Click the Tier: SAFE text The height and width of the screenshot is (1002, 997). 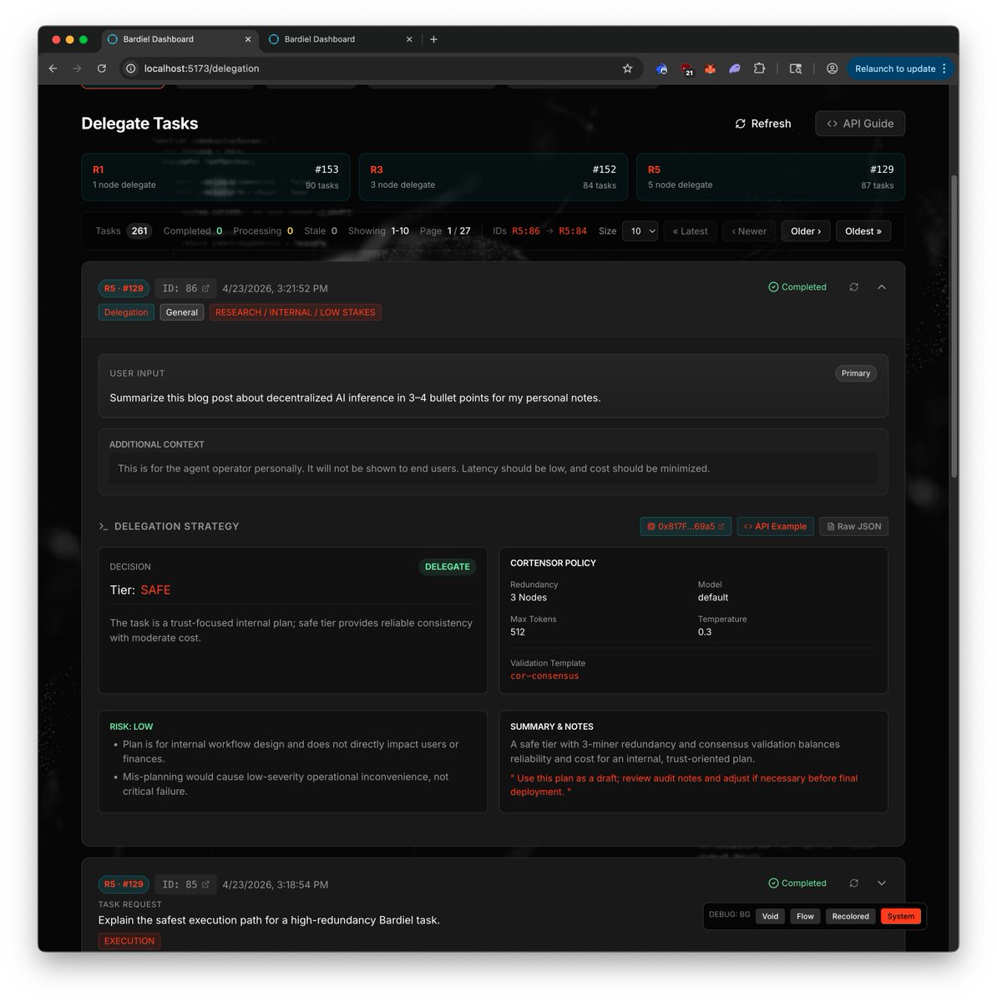[x=140, y=590]
